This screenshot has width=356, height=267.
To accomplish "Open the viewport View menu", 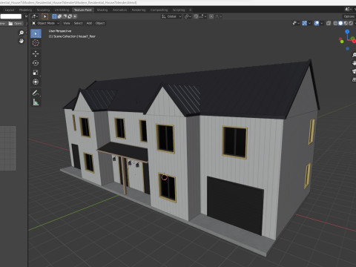I will click(67, 23).
